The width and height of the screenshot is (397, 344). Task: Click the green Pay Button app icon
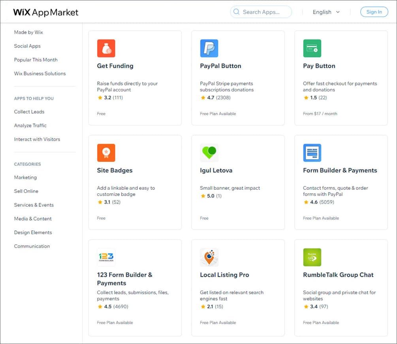click(x=312, y=48)
